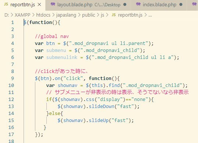
Task: Click "function" keyword on line 9
Action: (100, 78)
